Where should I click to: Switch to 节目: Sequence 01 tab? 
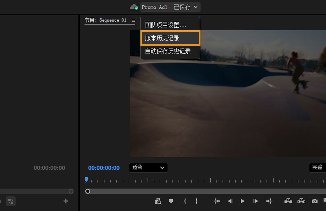coord(105,20)
